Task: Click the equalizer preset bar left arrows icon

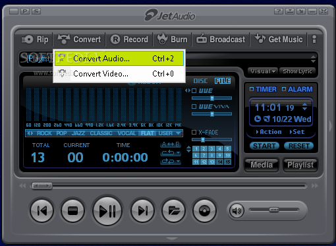Action: [30, 133]
